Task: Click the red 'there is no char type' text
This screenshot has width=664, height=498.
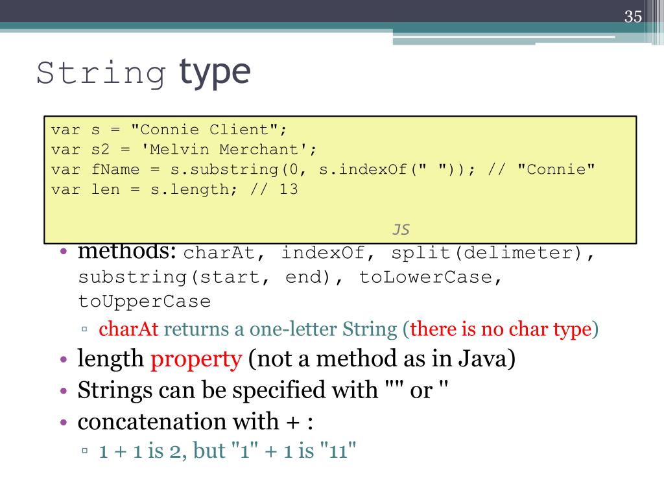Action: pos(501,329)
